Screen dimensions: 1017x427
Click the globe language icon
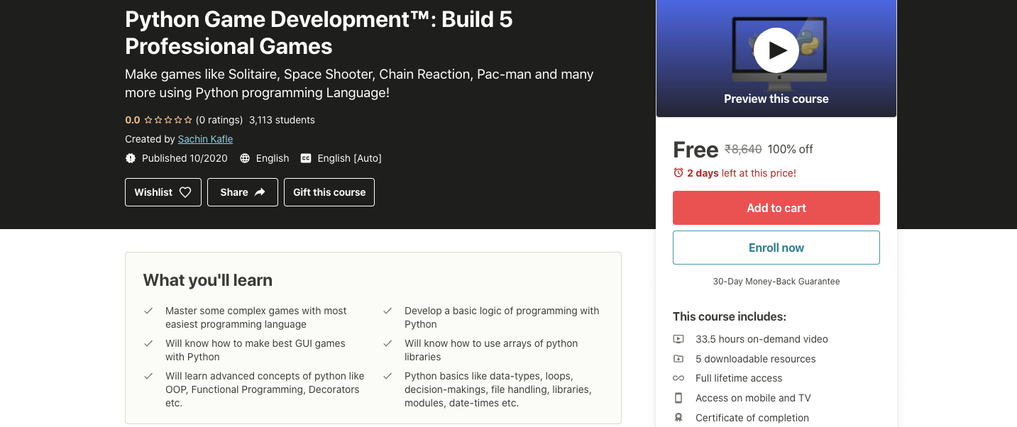[x=245, y=158]
